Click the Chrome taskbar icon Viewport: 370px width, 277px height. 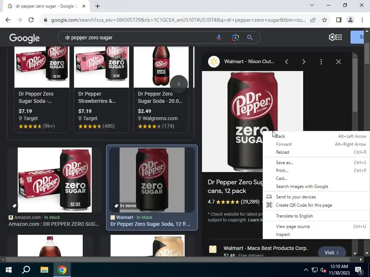click(x=62, y=270)
